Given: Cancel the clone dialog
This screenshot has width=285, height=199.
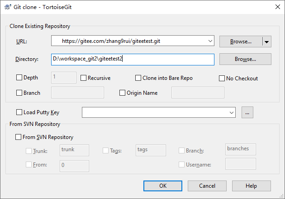Looking at the screenshot, I should (207, 186).
